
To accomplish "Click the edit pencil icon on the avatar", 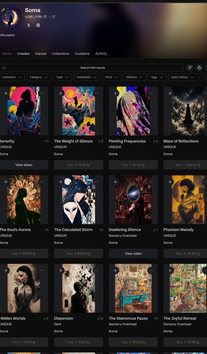I will [3, 10].
